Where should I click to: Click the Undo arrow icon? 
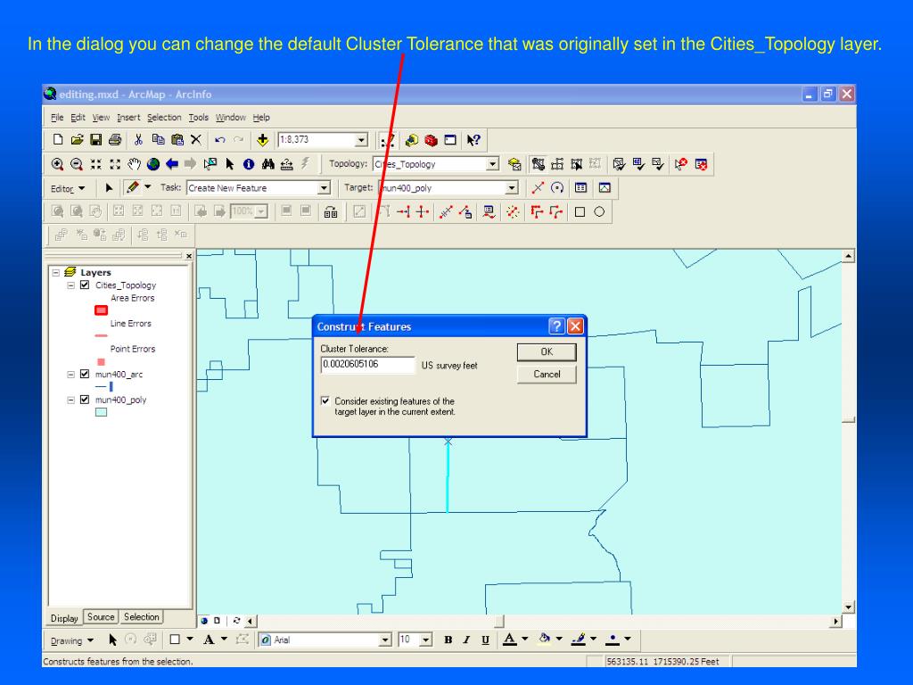tap(219, 140)
